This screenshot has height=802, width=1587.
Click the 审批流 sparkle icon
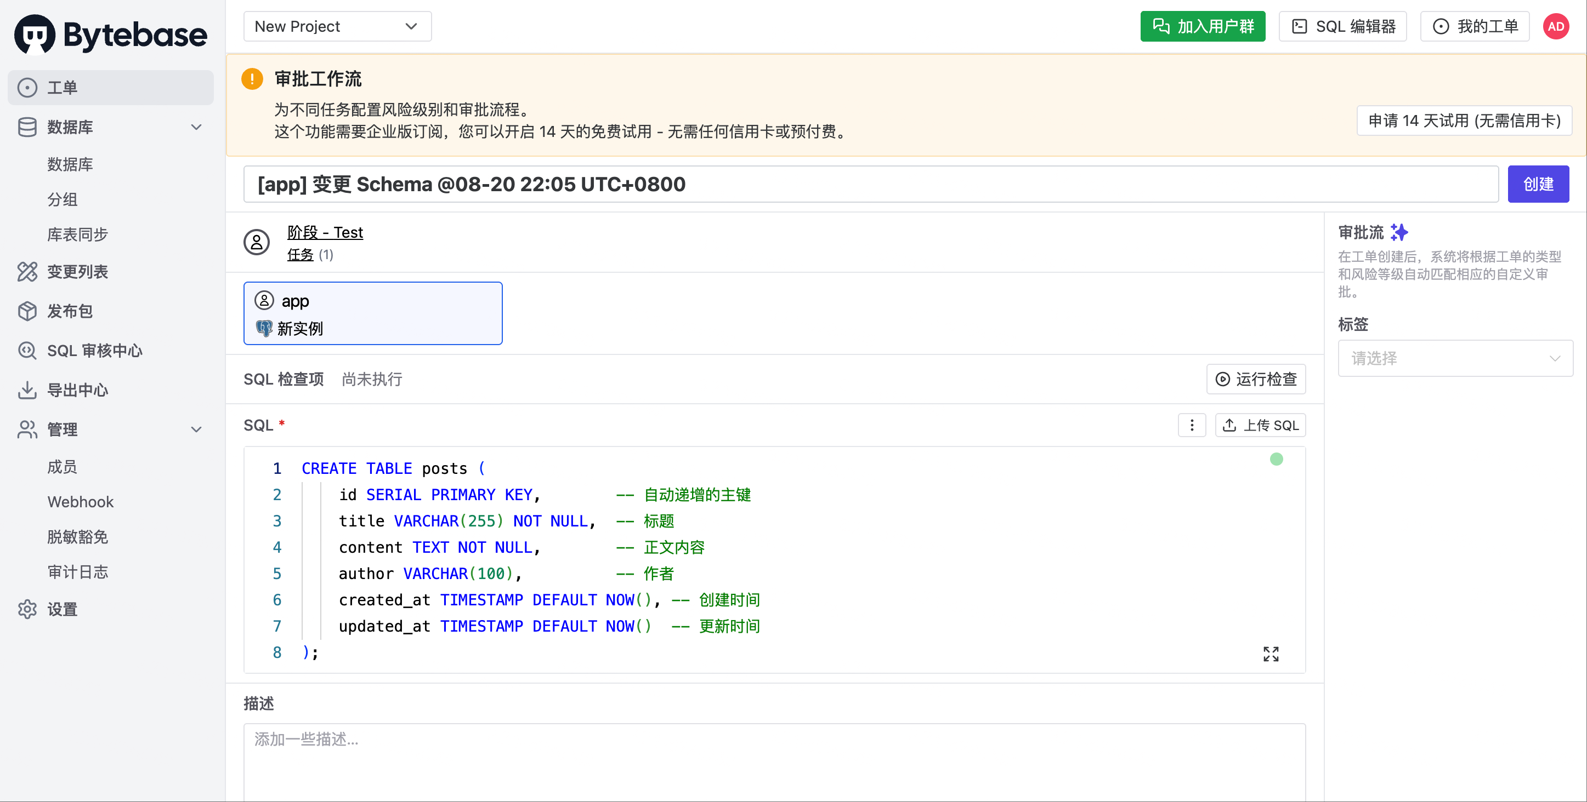[1398, 232]
